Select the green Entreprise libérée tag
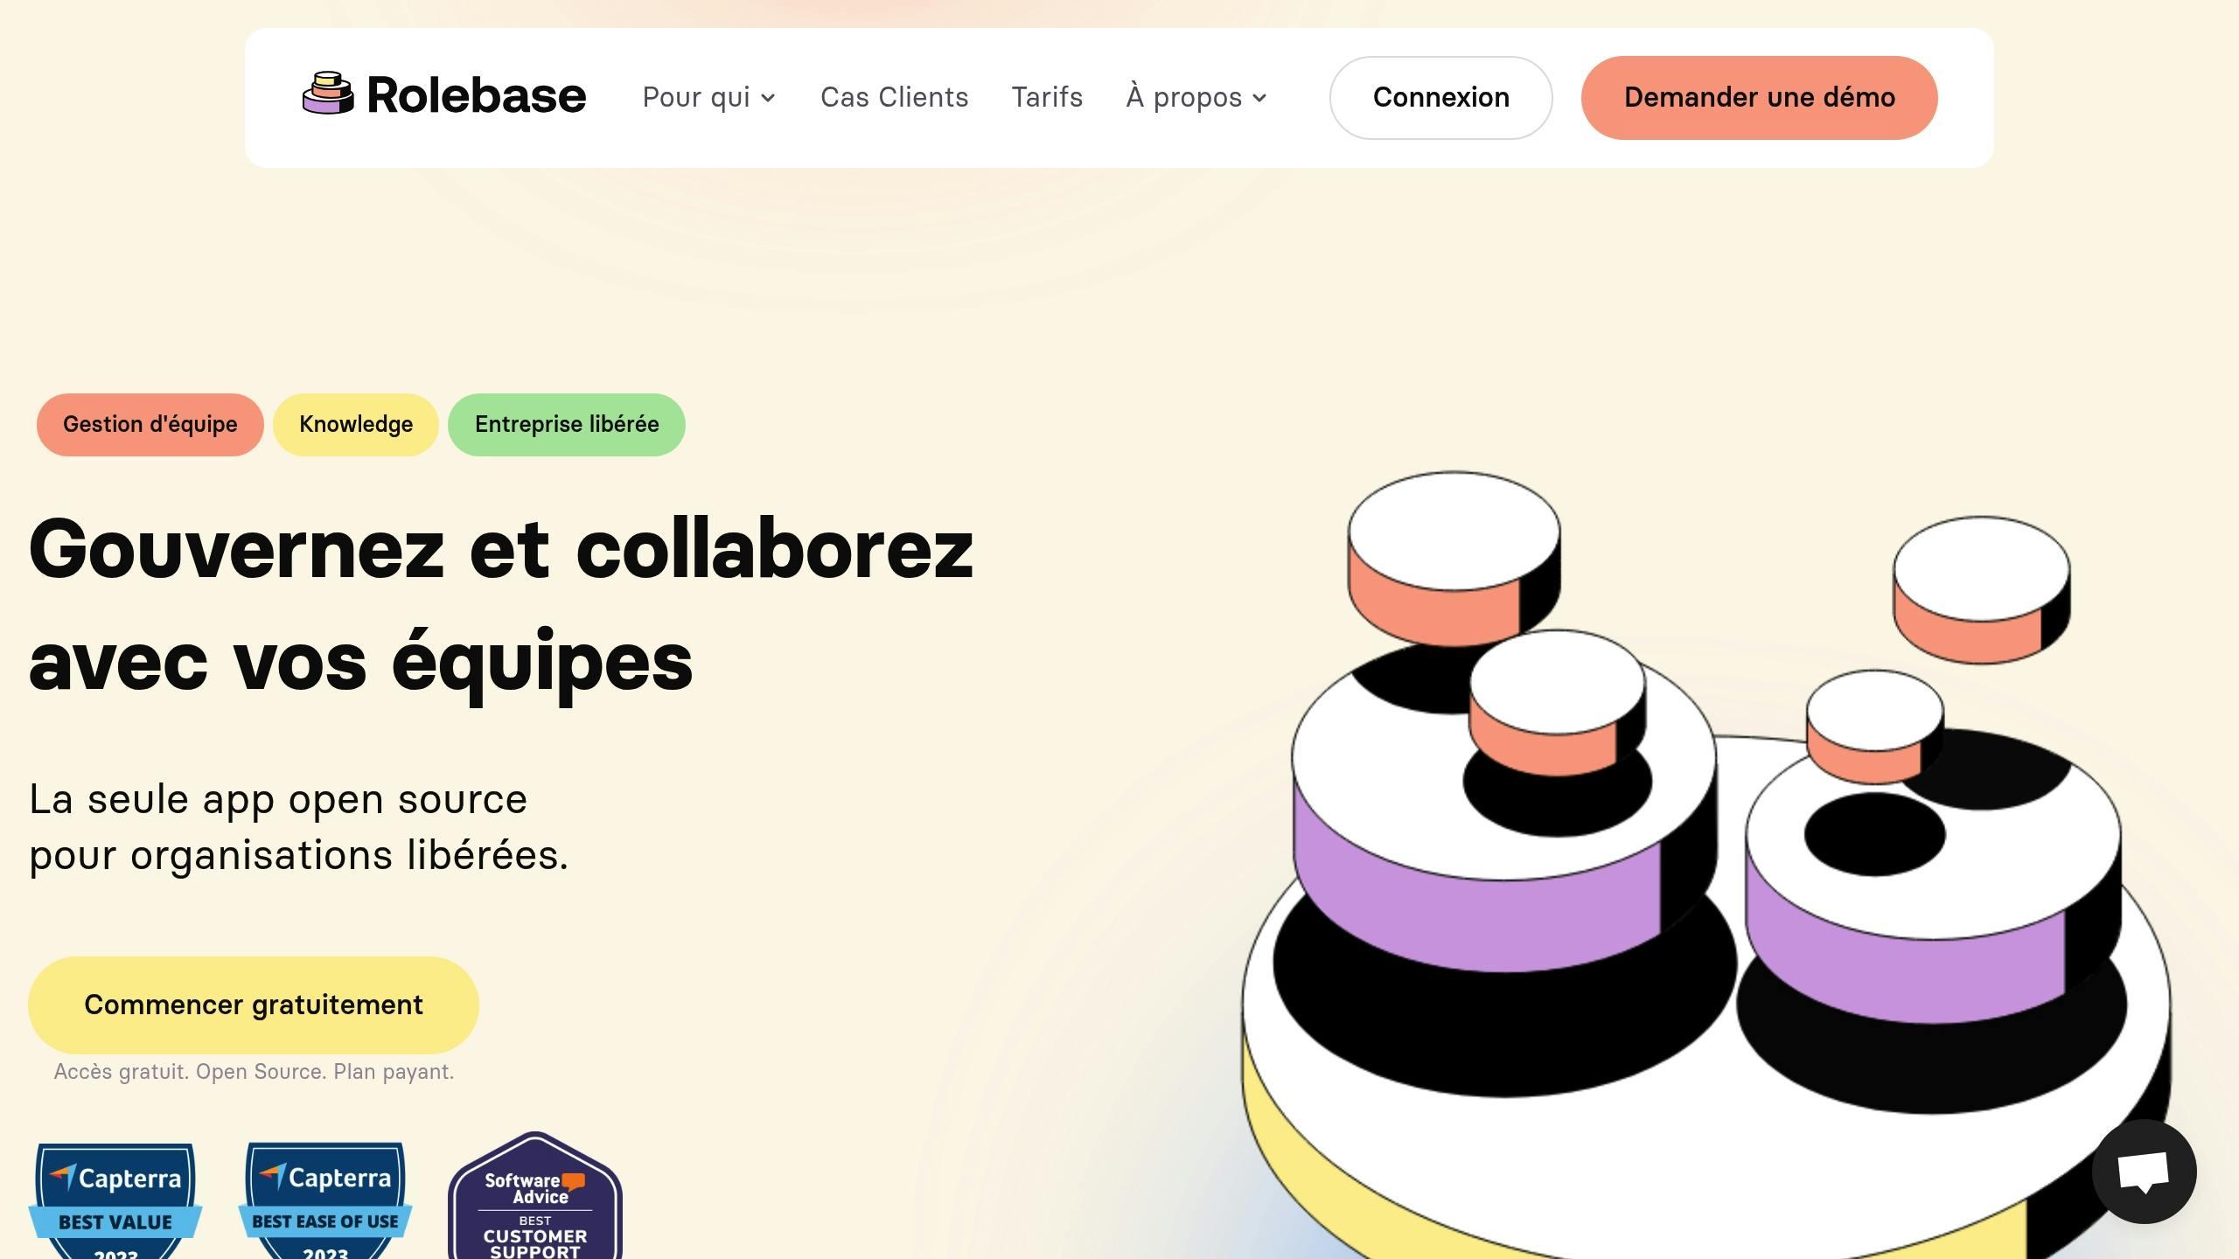Screen dimensions: 2239x1259 (567, 424)
